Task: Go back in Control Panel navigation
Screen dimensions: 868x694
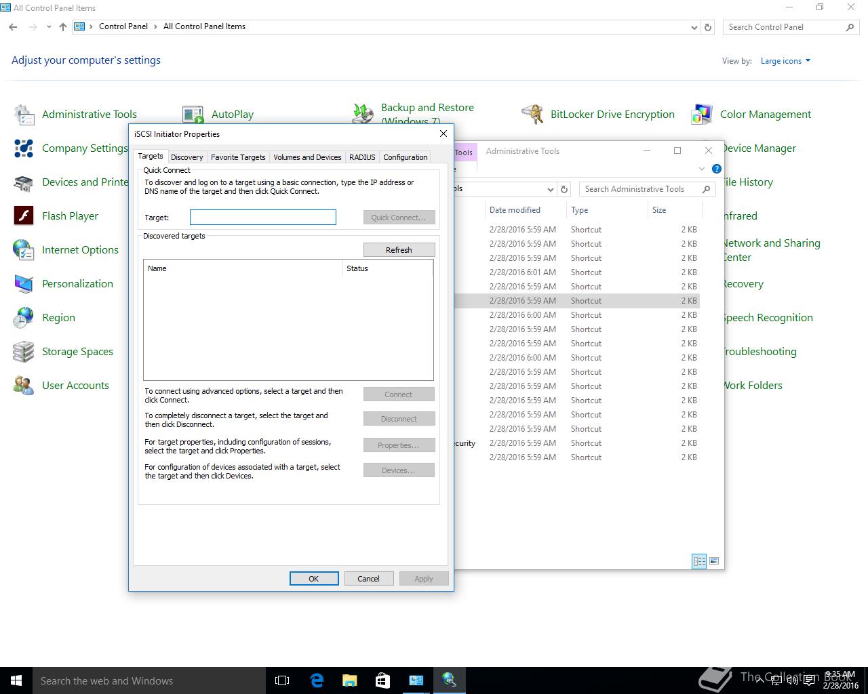Action: pos(13,27)
